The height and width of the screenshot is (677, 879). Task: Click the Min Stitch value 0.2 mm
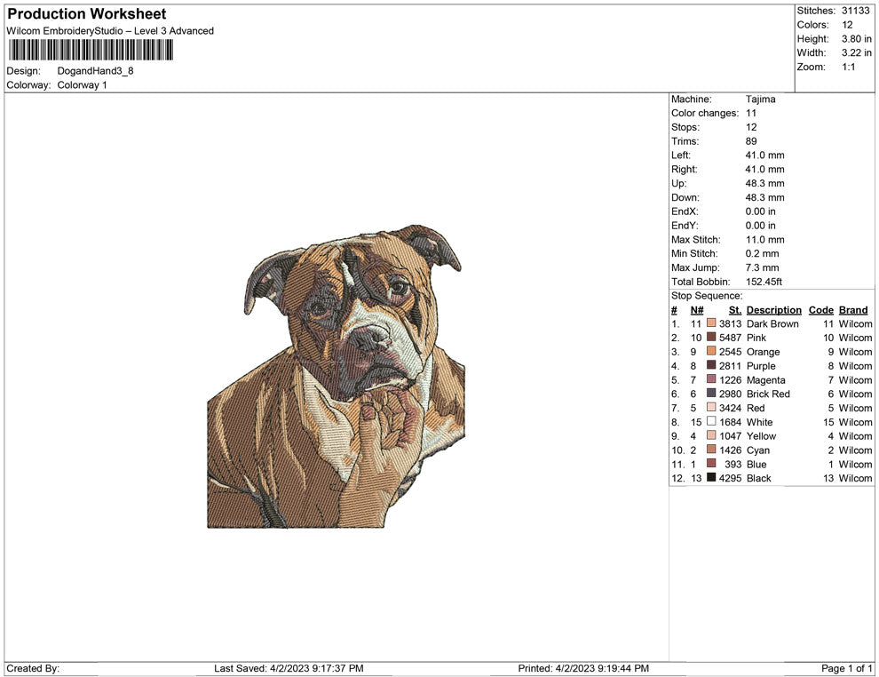(762, 253)
